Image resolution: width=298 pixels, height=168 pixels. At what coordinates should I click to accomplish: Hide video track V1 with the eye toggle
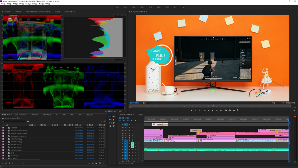132,141
